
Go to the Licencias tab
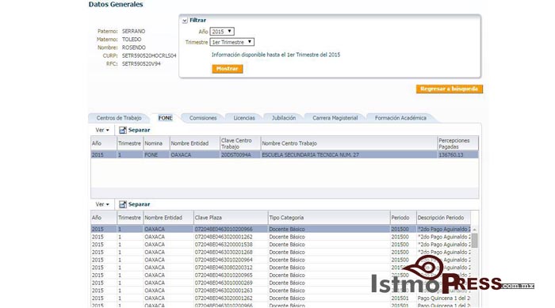pos(244,118)
